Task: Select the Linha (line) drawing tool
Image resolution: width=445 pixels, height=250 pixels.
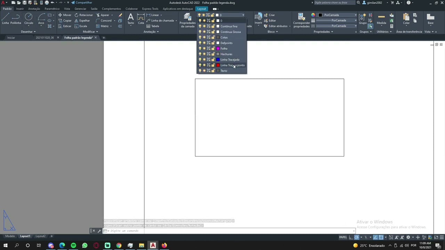Action: pos(5,18)
